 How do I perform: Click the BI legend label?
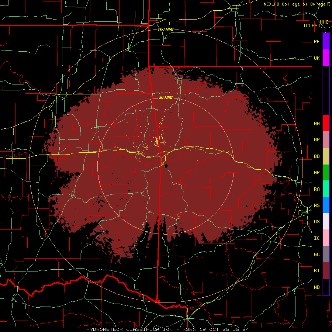click(317, 271)
